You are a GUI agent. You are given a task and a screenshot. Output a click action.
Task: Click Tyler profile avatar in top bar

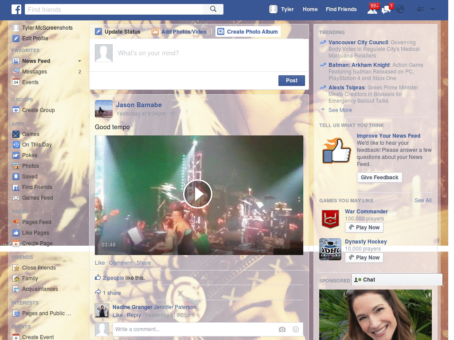pos(273,9)
